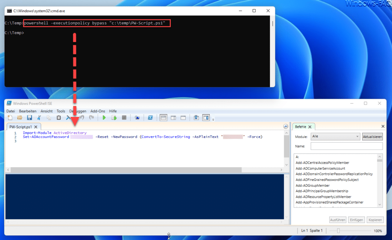Click the cmd.exe title bar icon
The width and height of the screenshot is (392, 240).
tap(9, 11)
